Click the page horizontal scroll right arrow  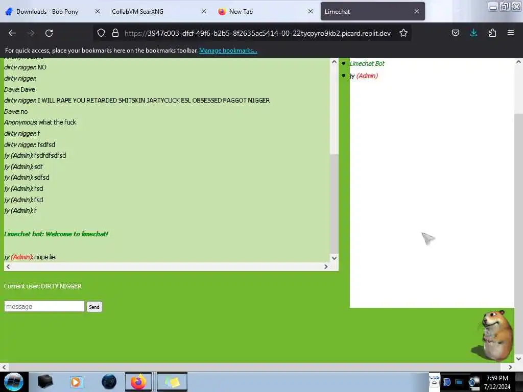tap(510, 367)
